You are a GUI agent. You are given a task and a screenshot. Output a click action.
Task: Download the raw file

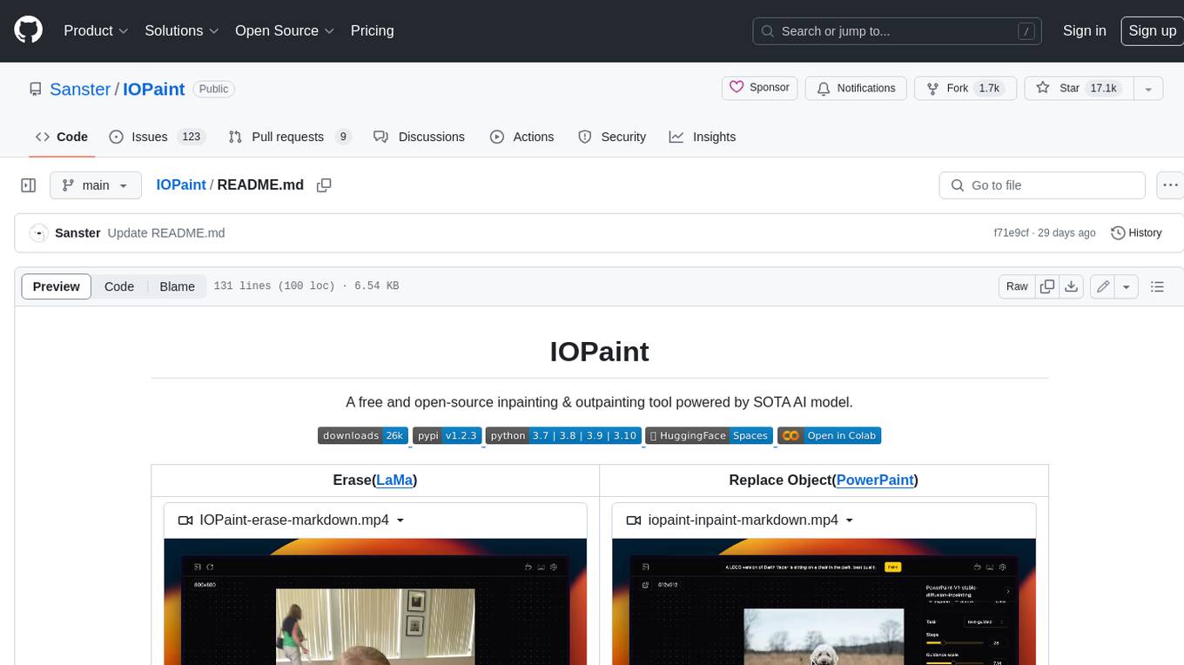(1072, 286)
